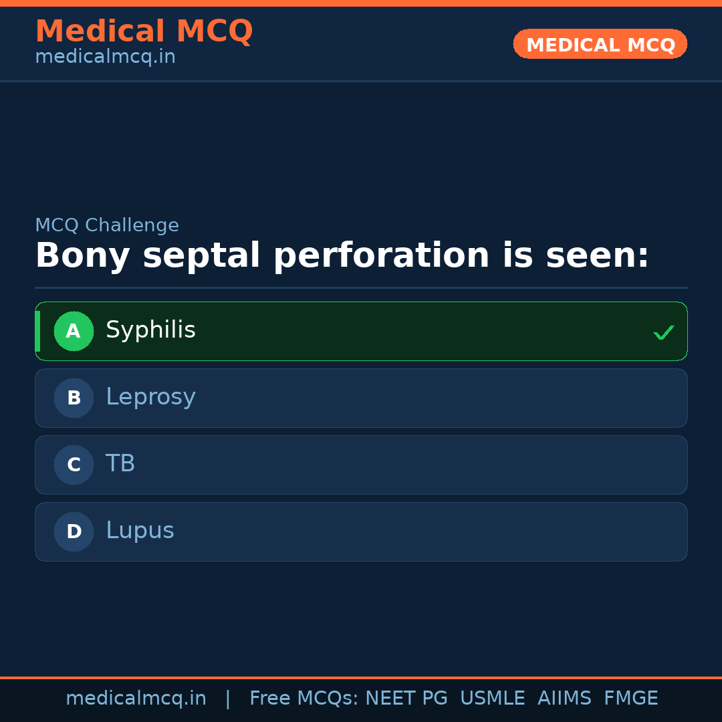
Task: Click the green A option circle
Action: [74, 331]
